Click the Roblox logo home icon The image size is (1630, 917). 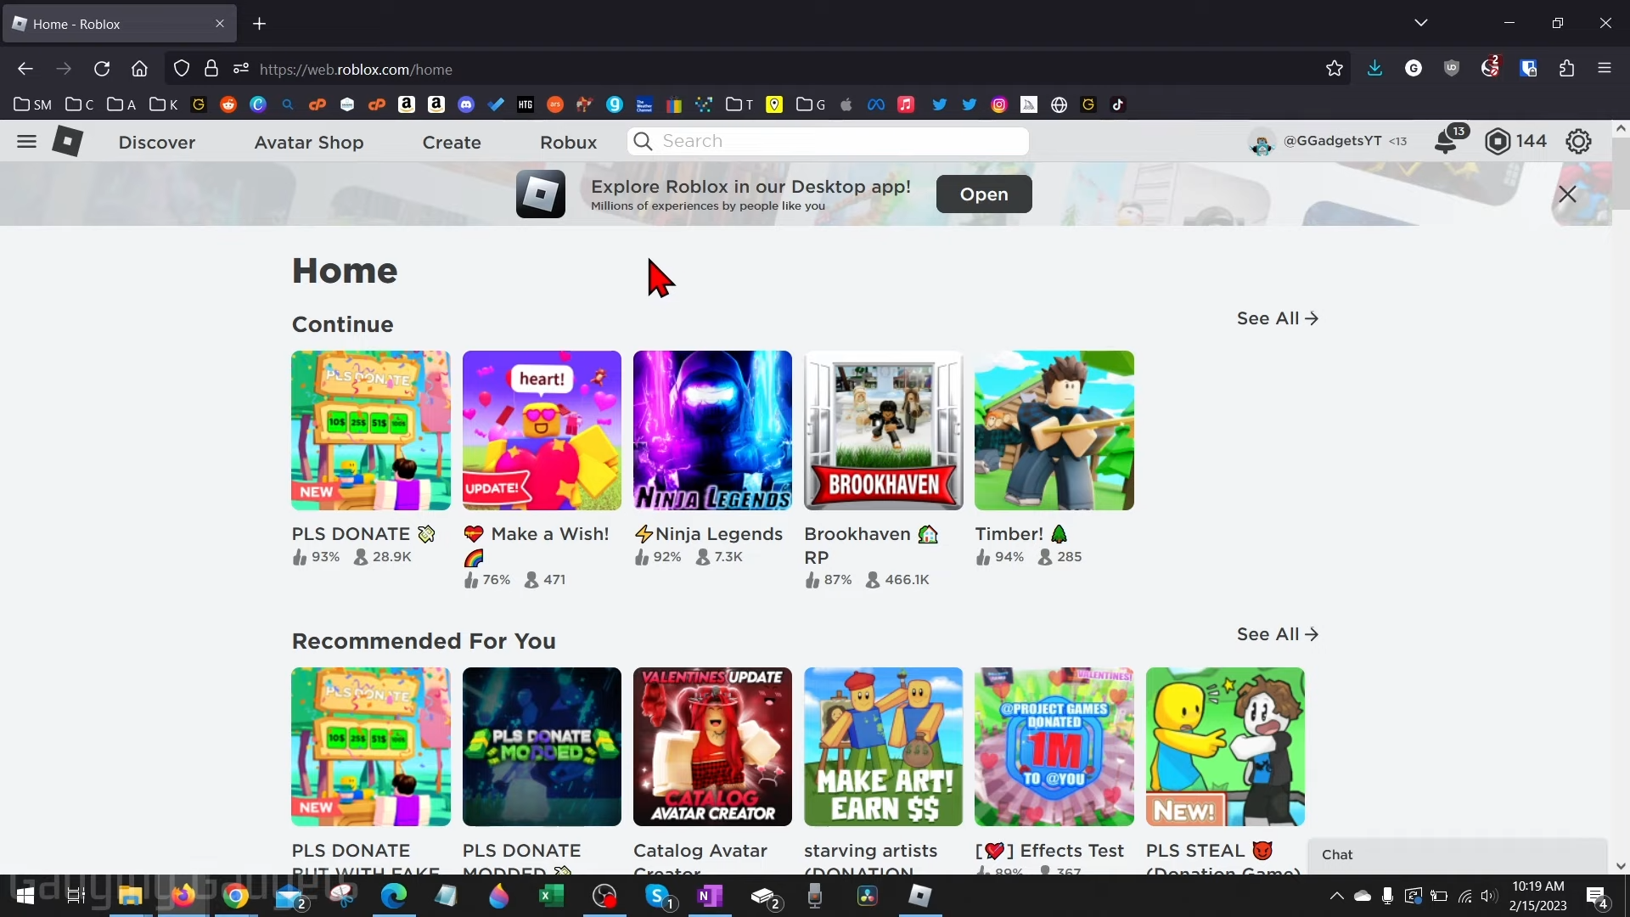67,142
